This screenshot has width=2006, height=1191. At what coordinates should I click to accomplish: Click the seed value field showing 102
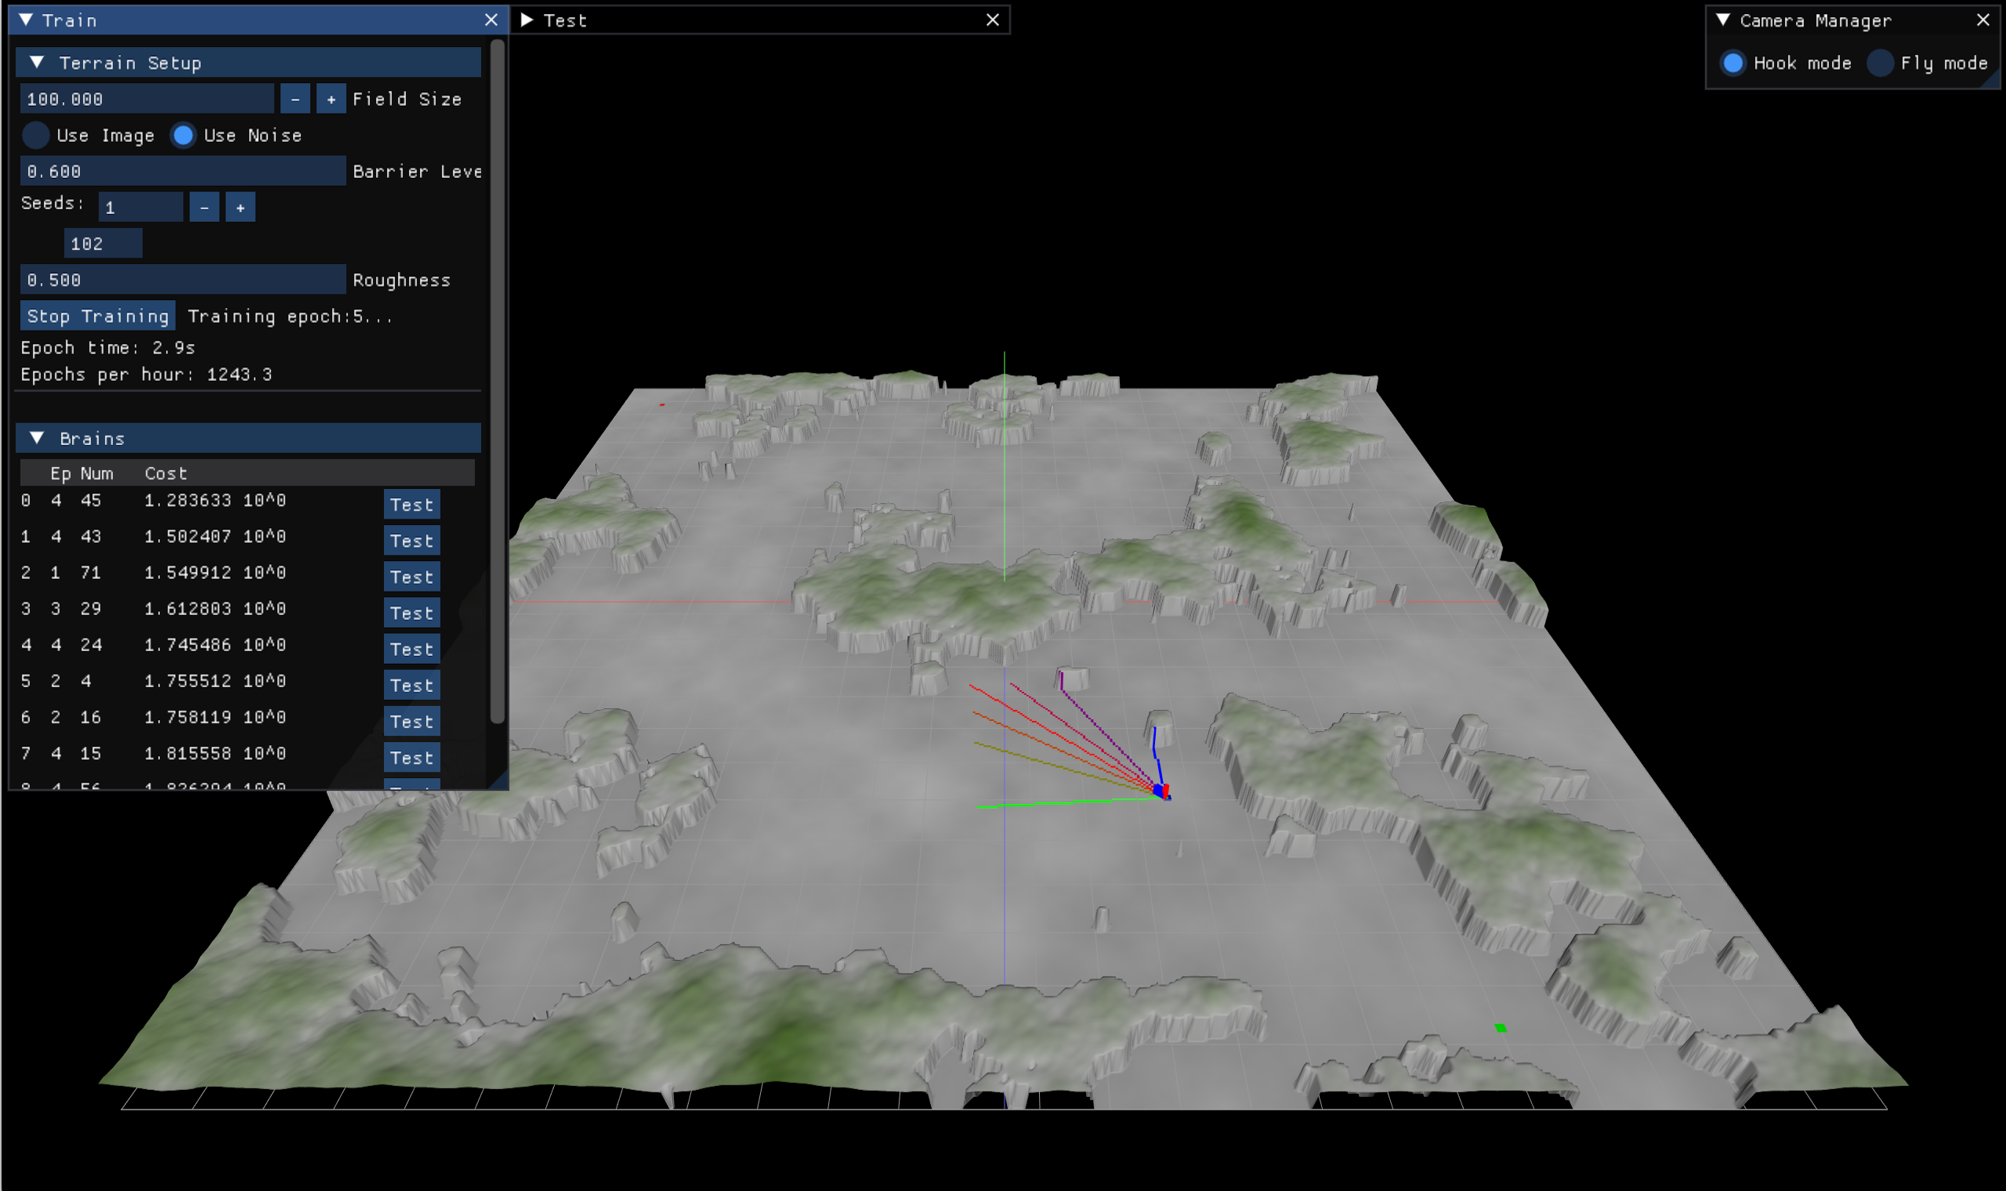103,244
